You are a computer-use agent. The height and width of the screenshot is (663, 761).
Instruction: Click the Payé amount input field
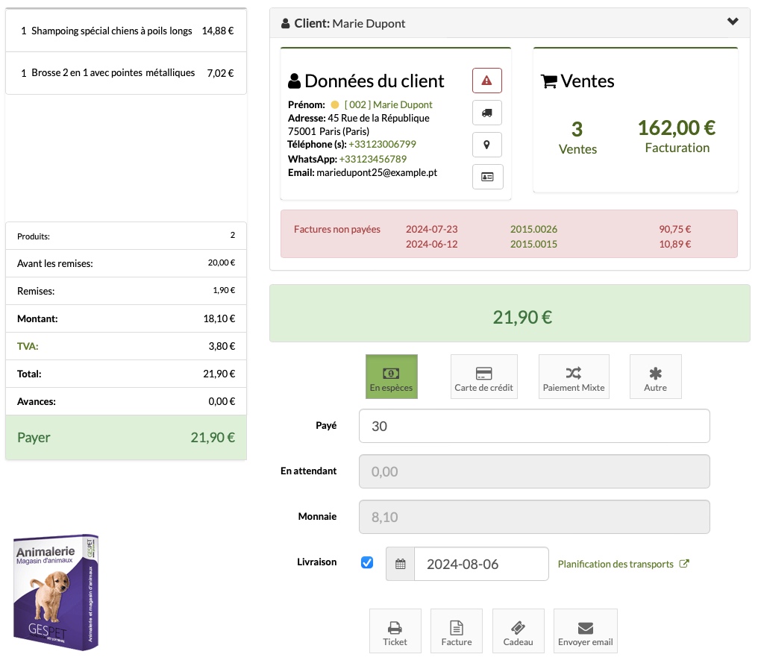tap(534, 426)
